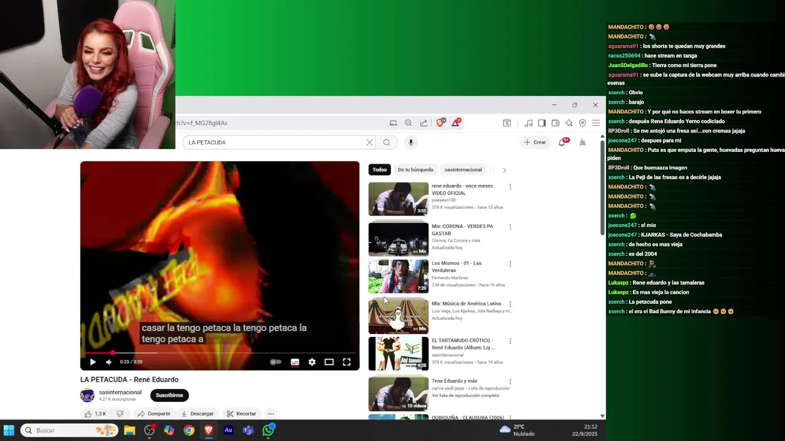Click the browser address bar URL

coord(202,123)
